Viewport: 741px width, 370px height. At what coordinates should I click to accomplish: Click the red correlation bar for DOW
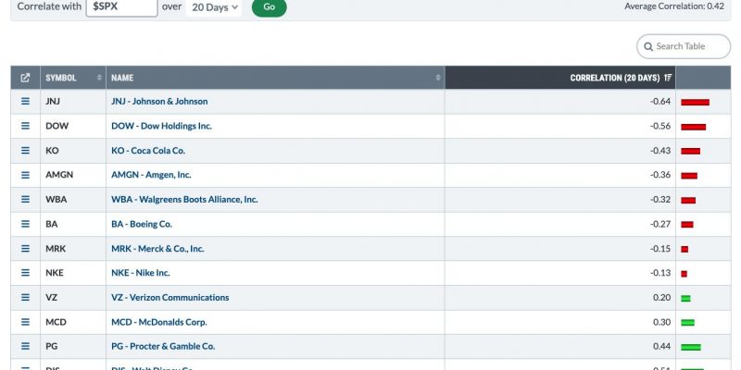[693, 127]
